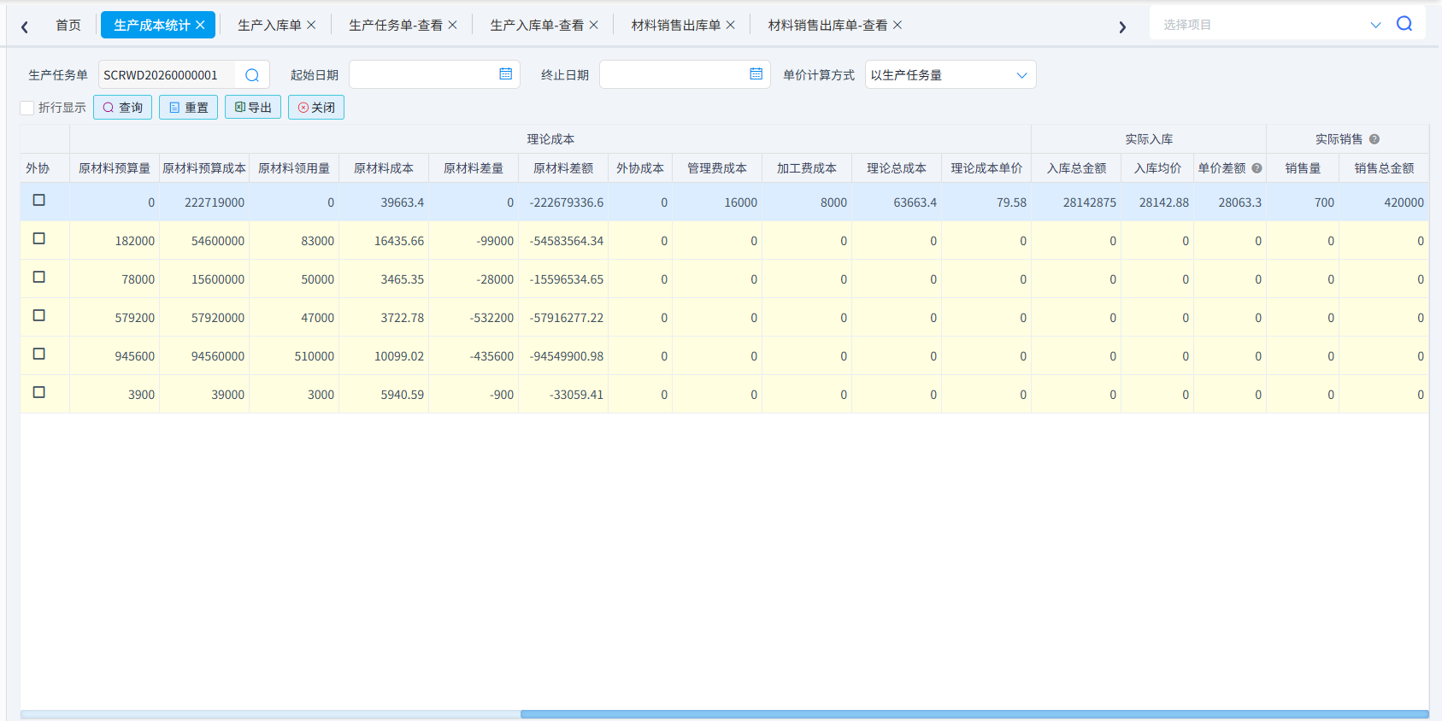Click the 查询 button
The image size is (1442, 721).
point(122,108)
